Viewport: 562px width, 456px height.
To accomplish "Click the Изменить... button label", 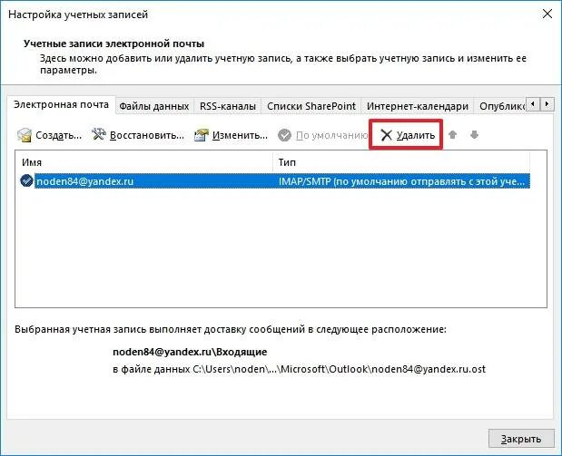I will pos(240,135).
